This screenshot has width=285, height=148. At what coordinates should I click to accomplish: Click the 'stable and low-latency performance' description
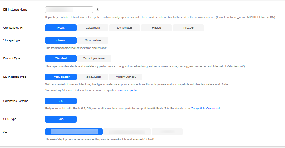pyautogui.click(x=146, y=66)
